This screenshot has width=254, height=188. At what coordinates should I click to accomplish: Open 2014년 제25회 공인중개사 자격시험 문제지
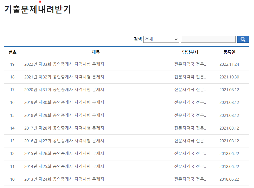[x=64, y=166]
